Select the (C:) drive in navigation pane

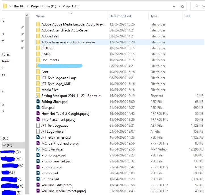tap(5, 138)
